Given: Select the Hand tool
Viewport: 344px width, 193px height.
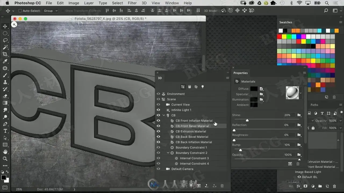Looking at the screenshot, I should tap(5, 152).
